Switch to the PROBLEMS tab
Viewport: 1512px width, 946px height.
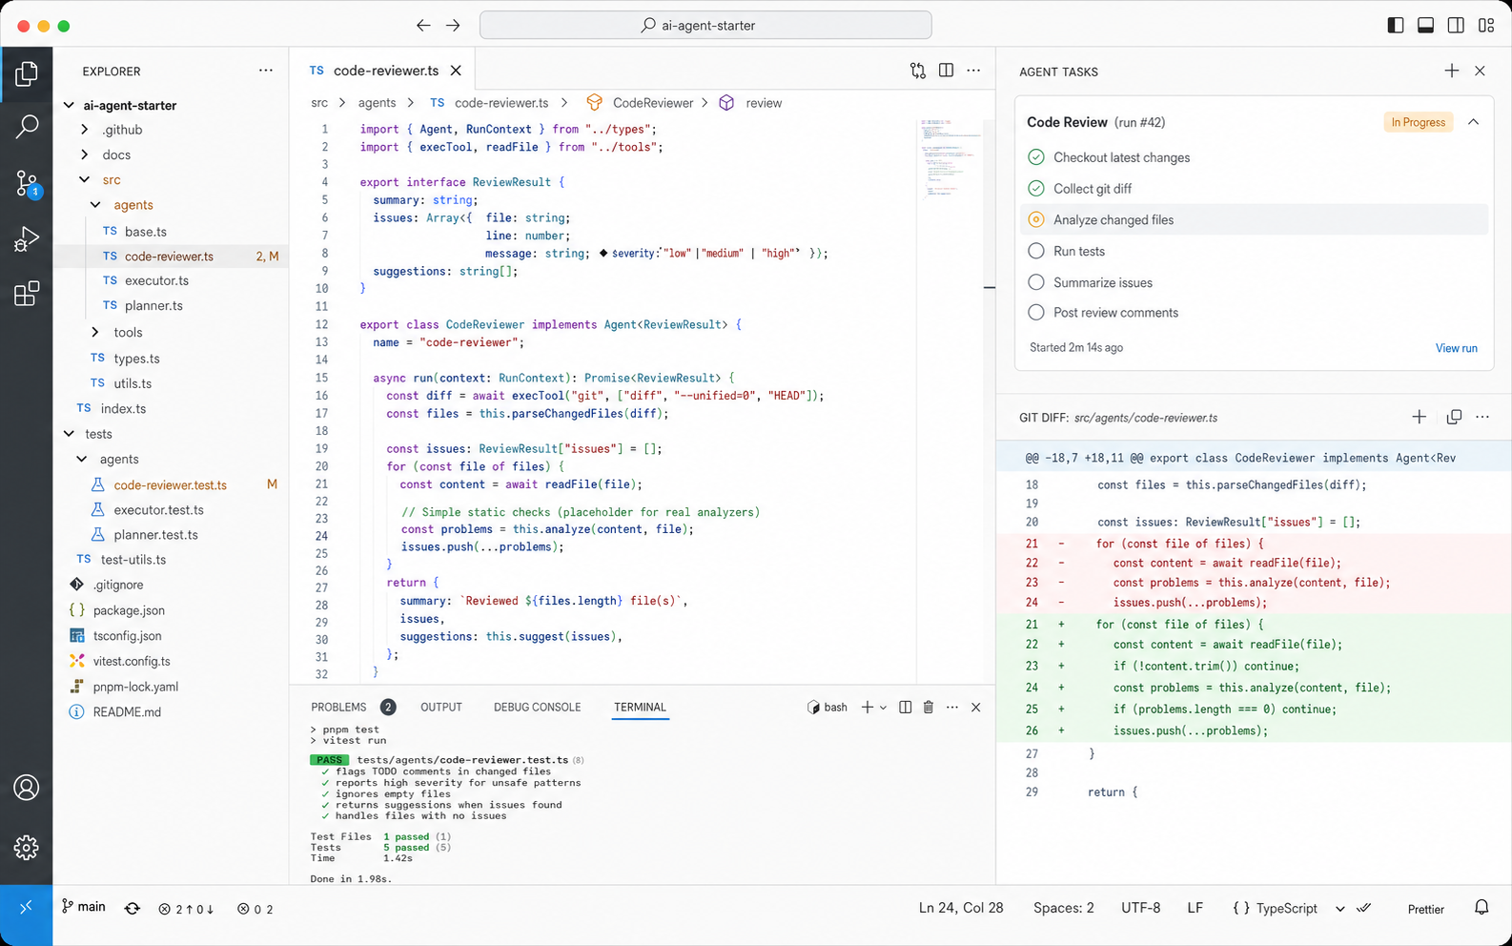coord(338,708)
